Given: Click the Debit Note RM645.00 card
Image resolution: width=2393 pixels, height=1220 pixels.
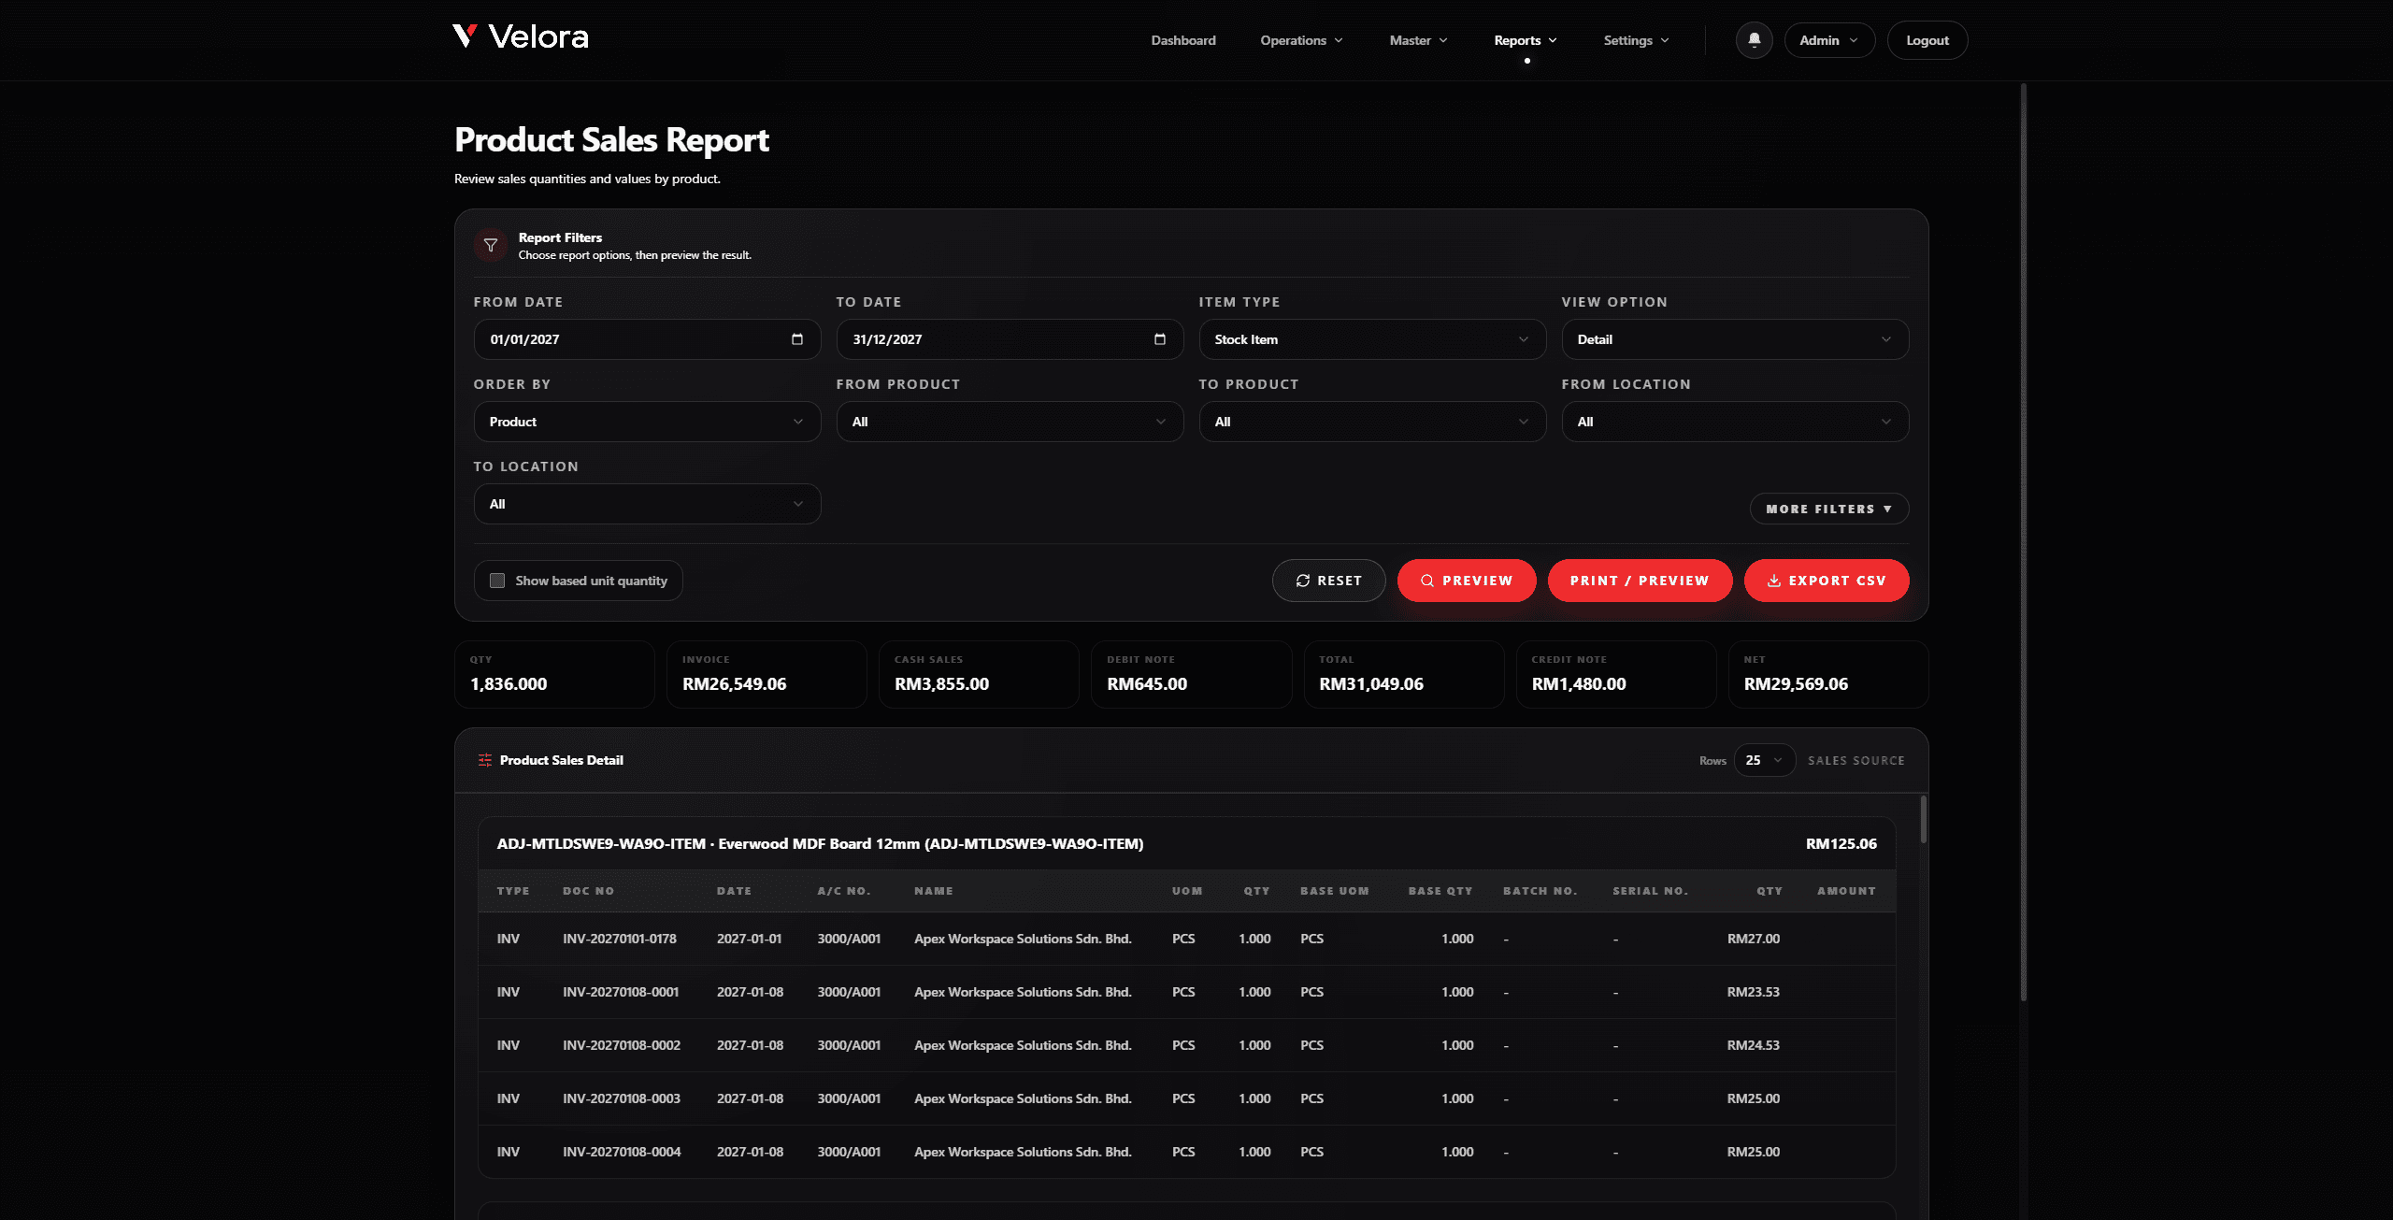Looking at the screenshot, I should click(x=1191, y=674).
